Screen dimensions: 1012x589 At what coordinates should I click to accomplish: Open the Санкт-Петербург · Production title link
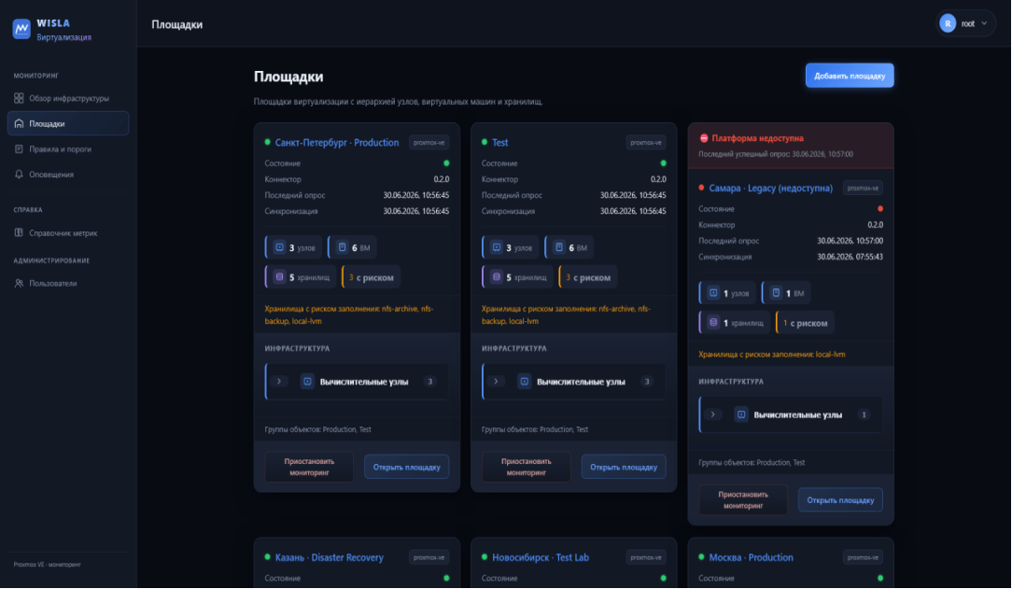click(337, 143)
